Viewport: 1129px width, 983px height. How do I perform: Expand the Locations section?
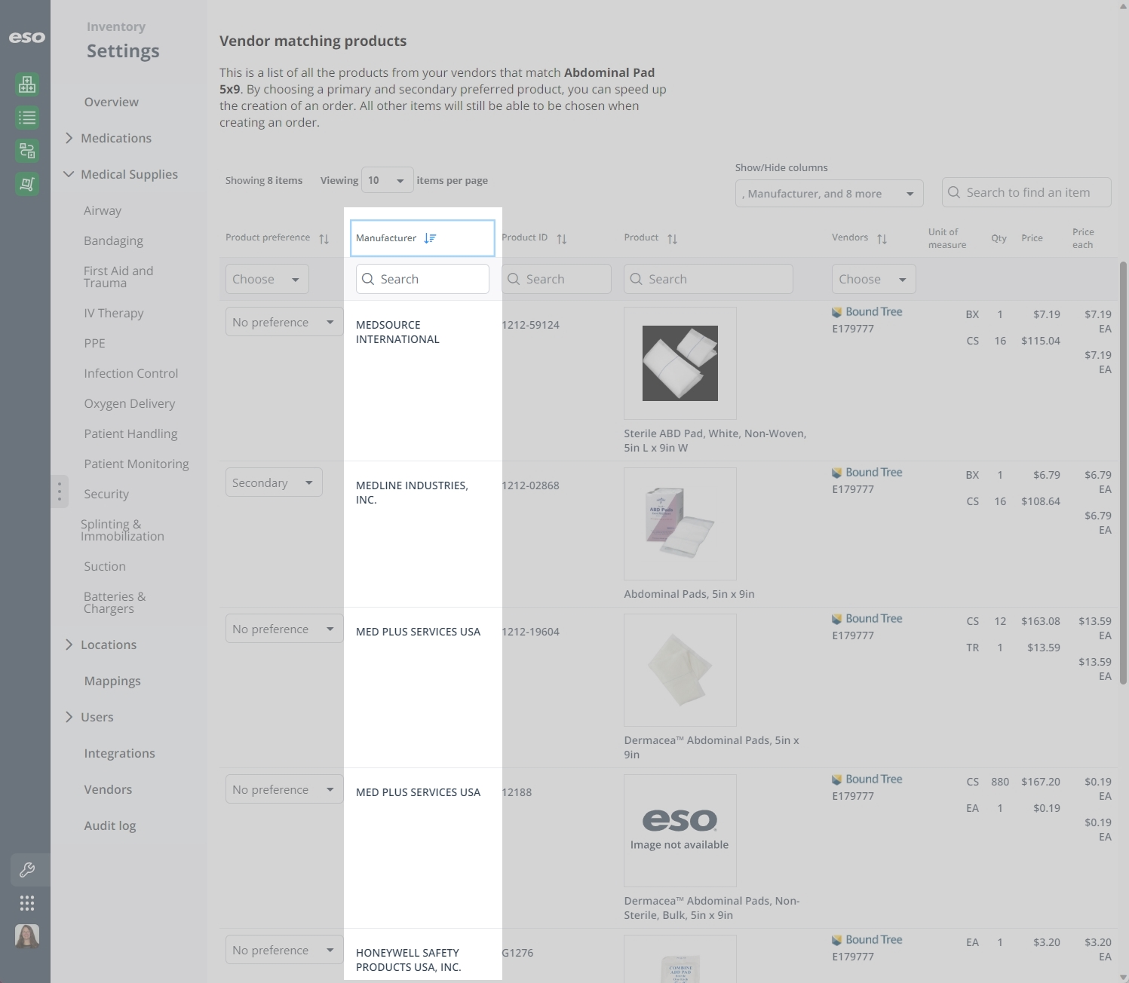click(x=108, y=645)
